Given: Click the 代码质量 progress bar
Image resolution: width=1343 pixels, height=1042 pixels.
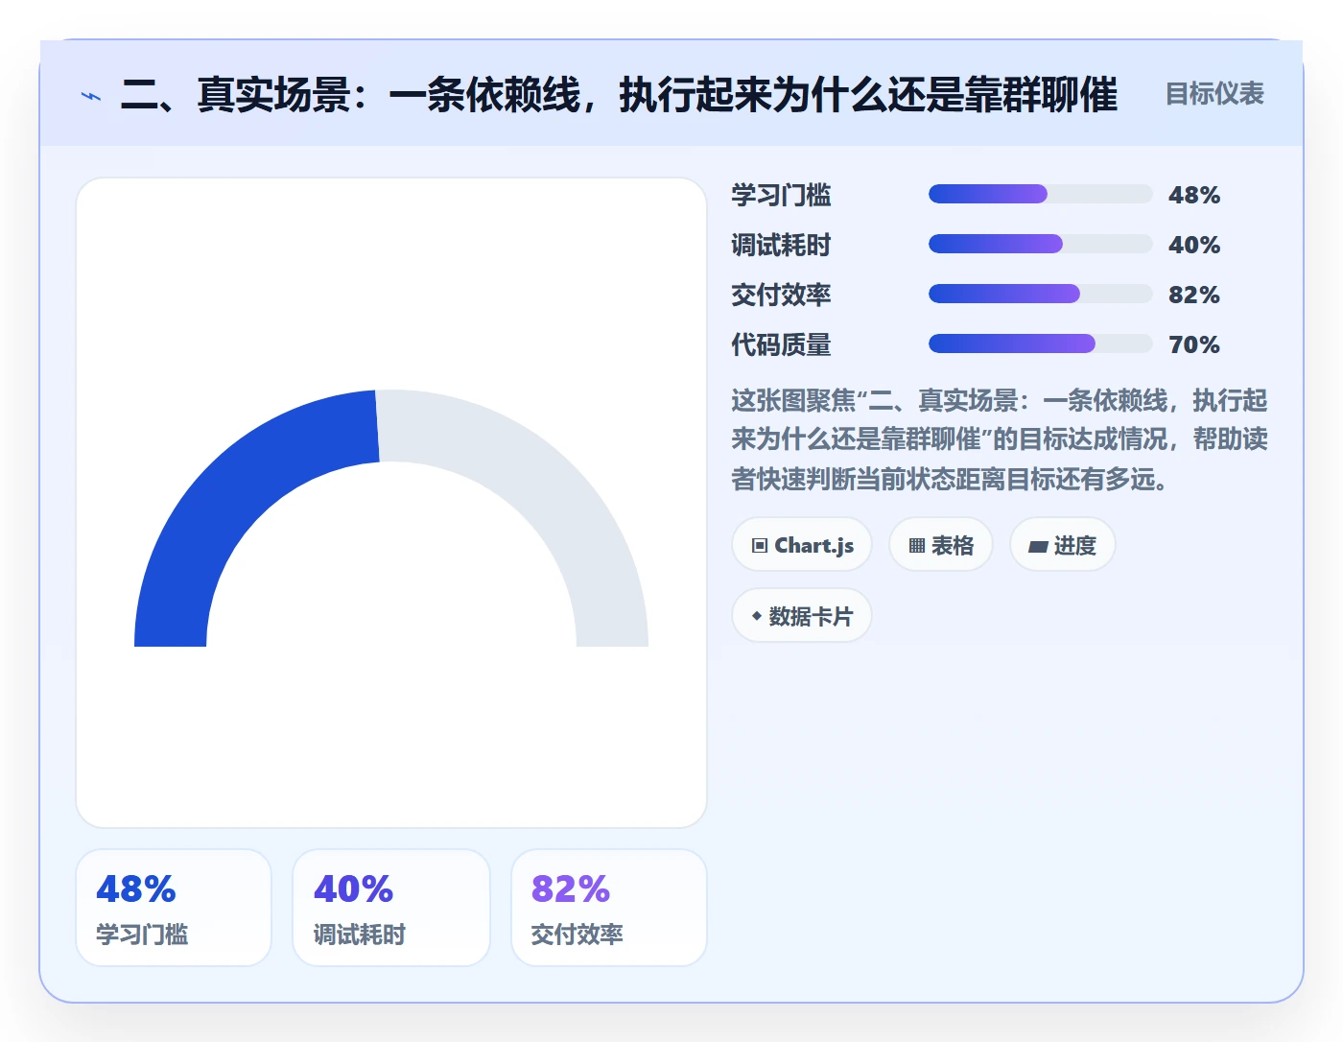Looking at the screenshot, I should 1040,343.
